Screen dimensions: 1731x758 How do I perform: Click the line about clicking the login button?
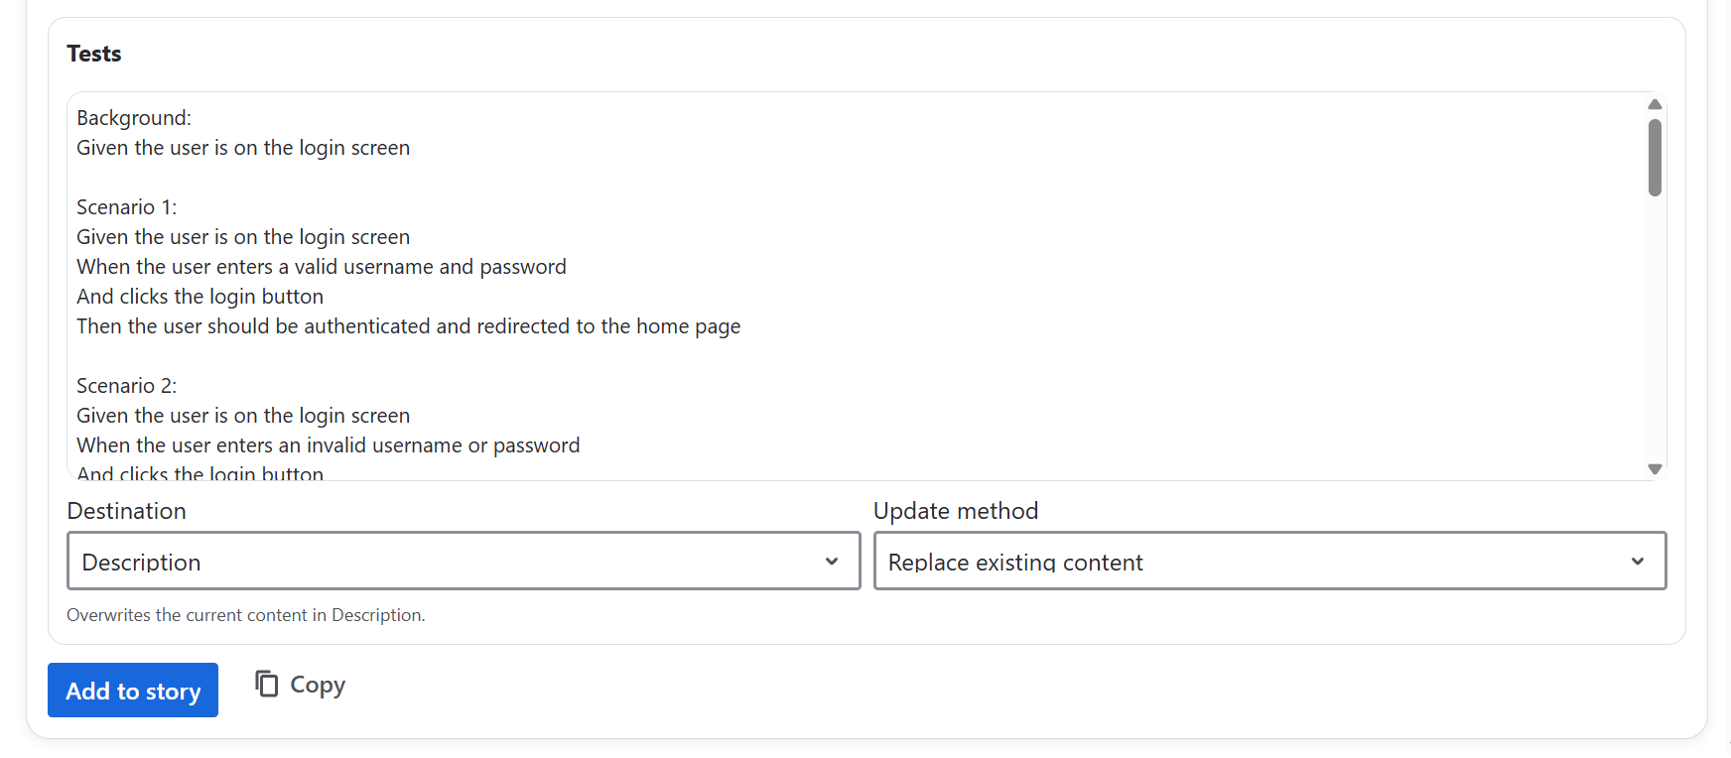pyautogui.click(x=200, y=296)
